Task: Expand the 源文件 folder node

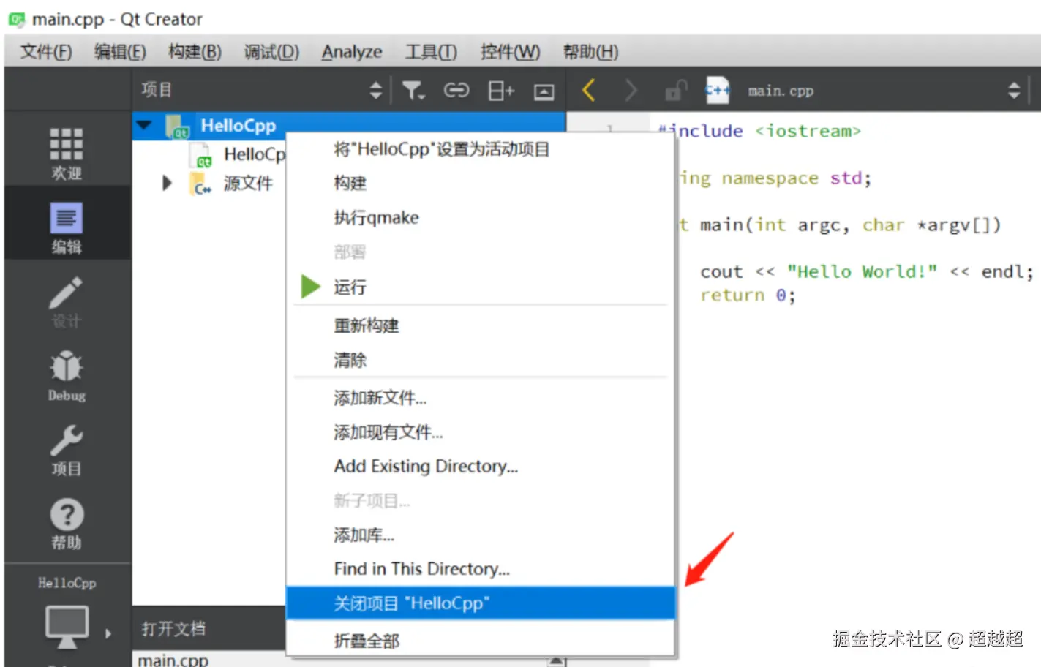Action: (167, 183)
